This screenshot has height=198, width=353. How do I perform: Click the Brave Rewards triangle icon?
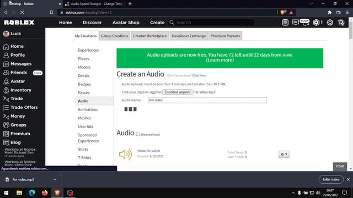click(x=291, y=13)
